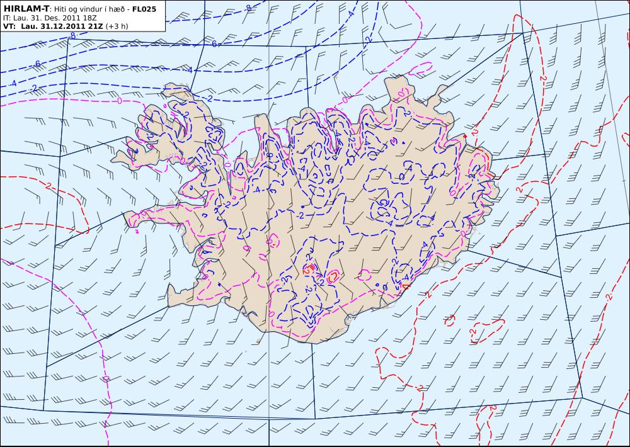This screenshot has height=447, width=630.
Task: Select the '(+3 h)' forecast offset text
Action: [x=117, y=26]
